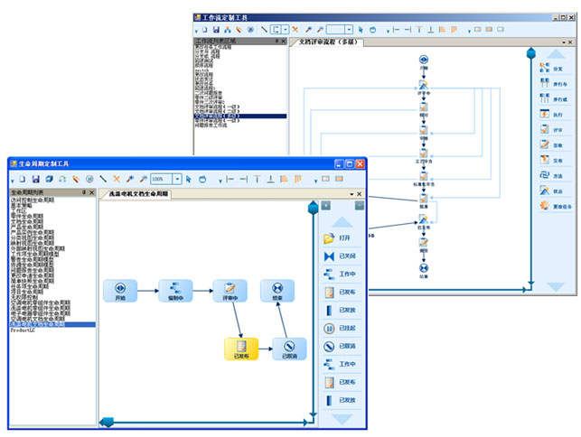Screen dimensions: 581x437
Task: Click the 方法 item in workflow palette
Action: click(x=545, y=175)
